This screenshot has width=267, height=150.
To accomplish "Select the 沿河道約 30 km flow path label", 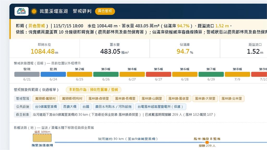I will tap(128, 139).
